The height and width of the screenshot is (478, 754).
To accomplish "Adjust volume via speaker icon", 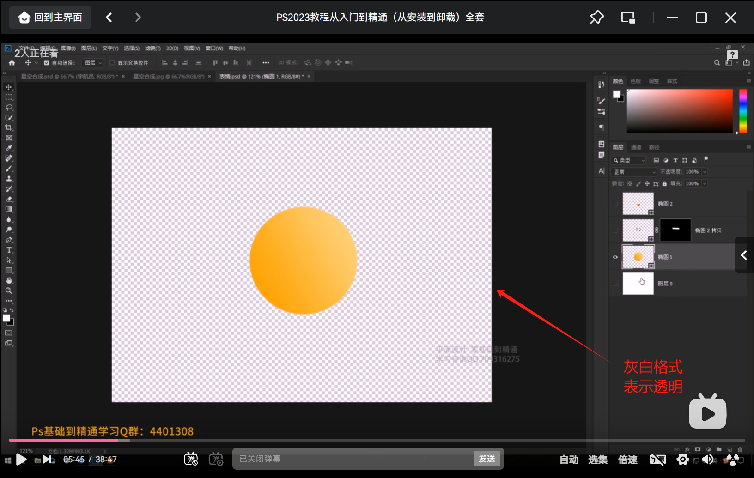I will (x=708, y=459).
